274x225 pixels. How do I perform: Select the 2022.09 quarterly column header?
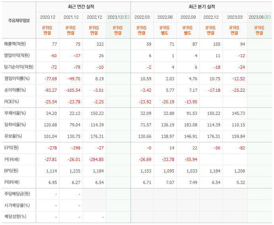pyautogui.click(x=188, y=17)
